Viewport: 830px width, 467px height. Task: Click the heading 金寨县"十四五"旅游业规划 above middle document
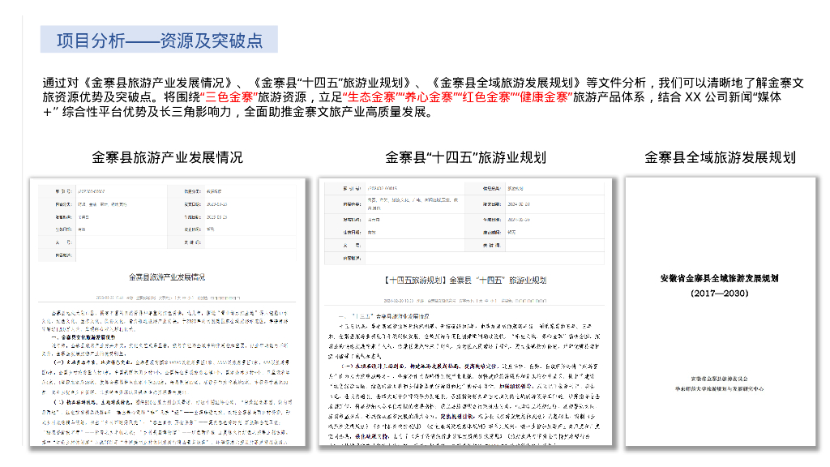[465, 157]
